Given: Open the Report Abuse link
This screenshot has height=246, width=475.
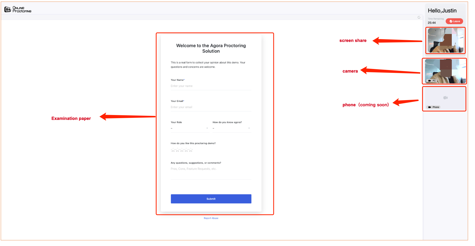Looking at the screenshot, I should (211, 218).
